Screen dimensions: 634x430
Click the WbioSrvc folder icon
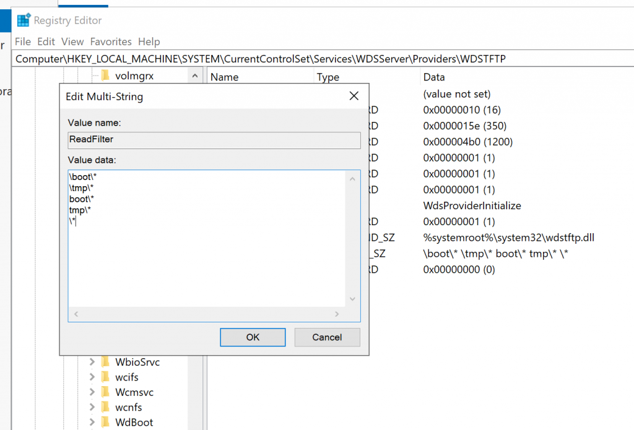click(105, 361)
